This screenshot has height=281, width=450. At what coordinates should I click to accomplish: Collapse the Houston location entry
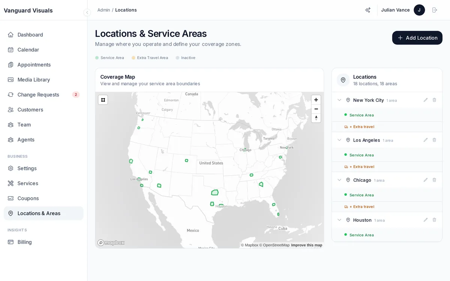point(339,220)
